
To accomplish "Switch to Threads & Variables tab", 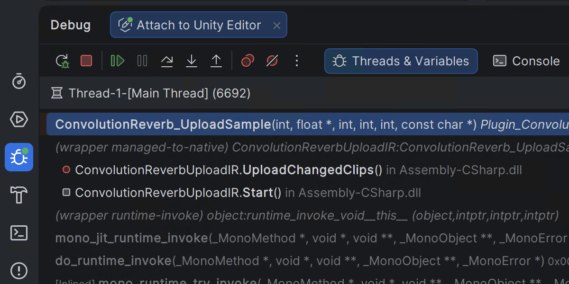I will click(x=401, y=61).
